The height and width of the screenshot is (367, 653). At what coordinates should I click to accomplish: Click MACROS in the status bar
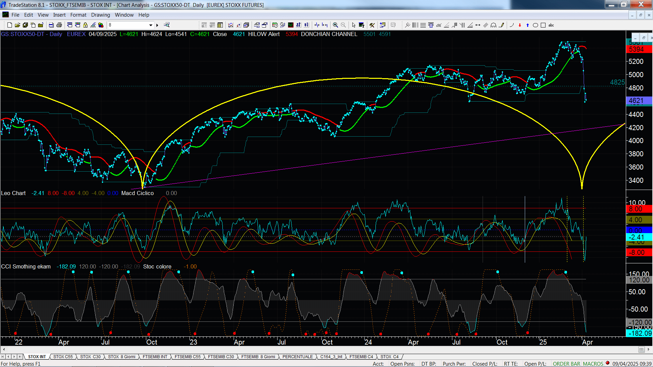593,364
